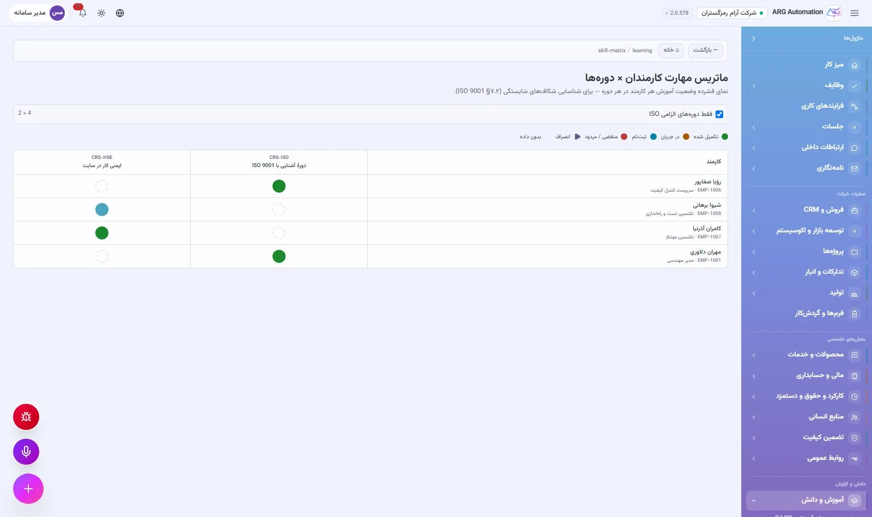Screen dimensions: 872x517
Task: Expand the مالی و حسابداری chevron
Action: (754, 376)
